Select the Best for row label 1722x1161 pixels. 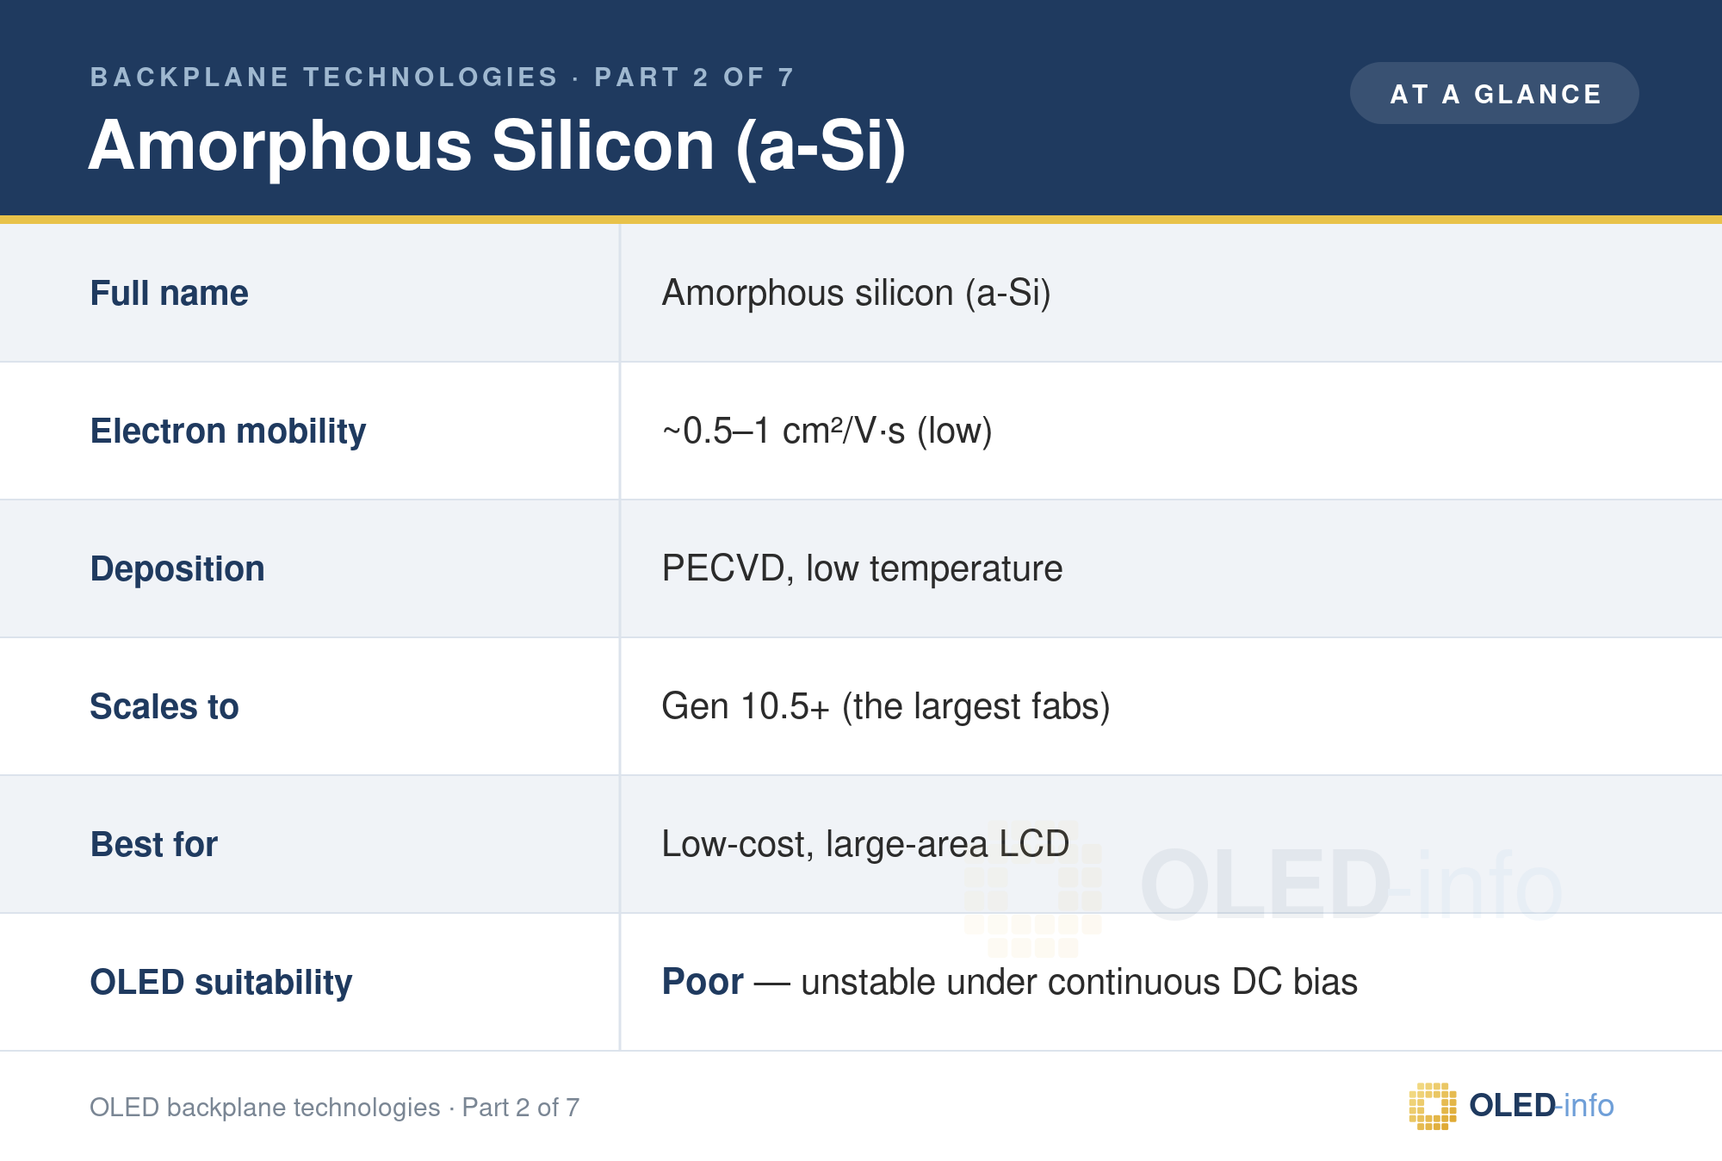tap(154, 844)
